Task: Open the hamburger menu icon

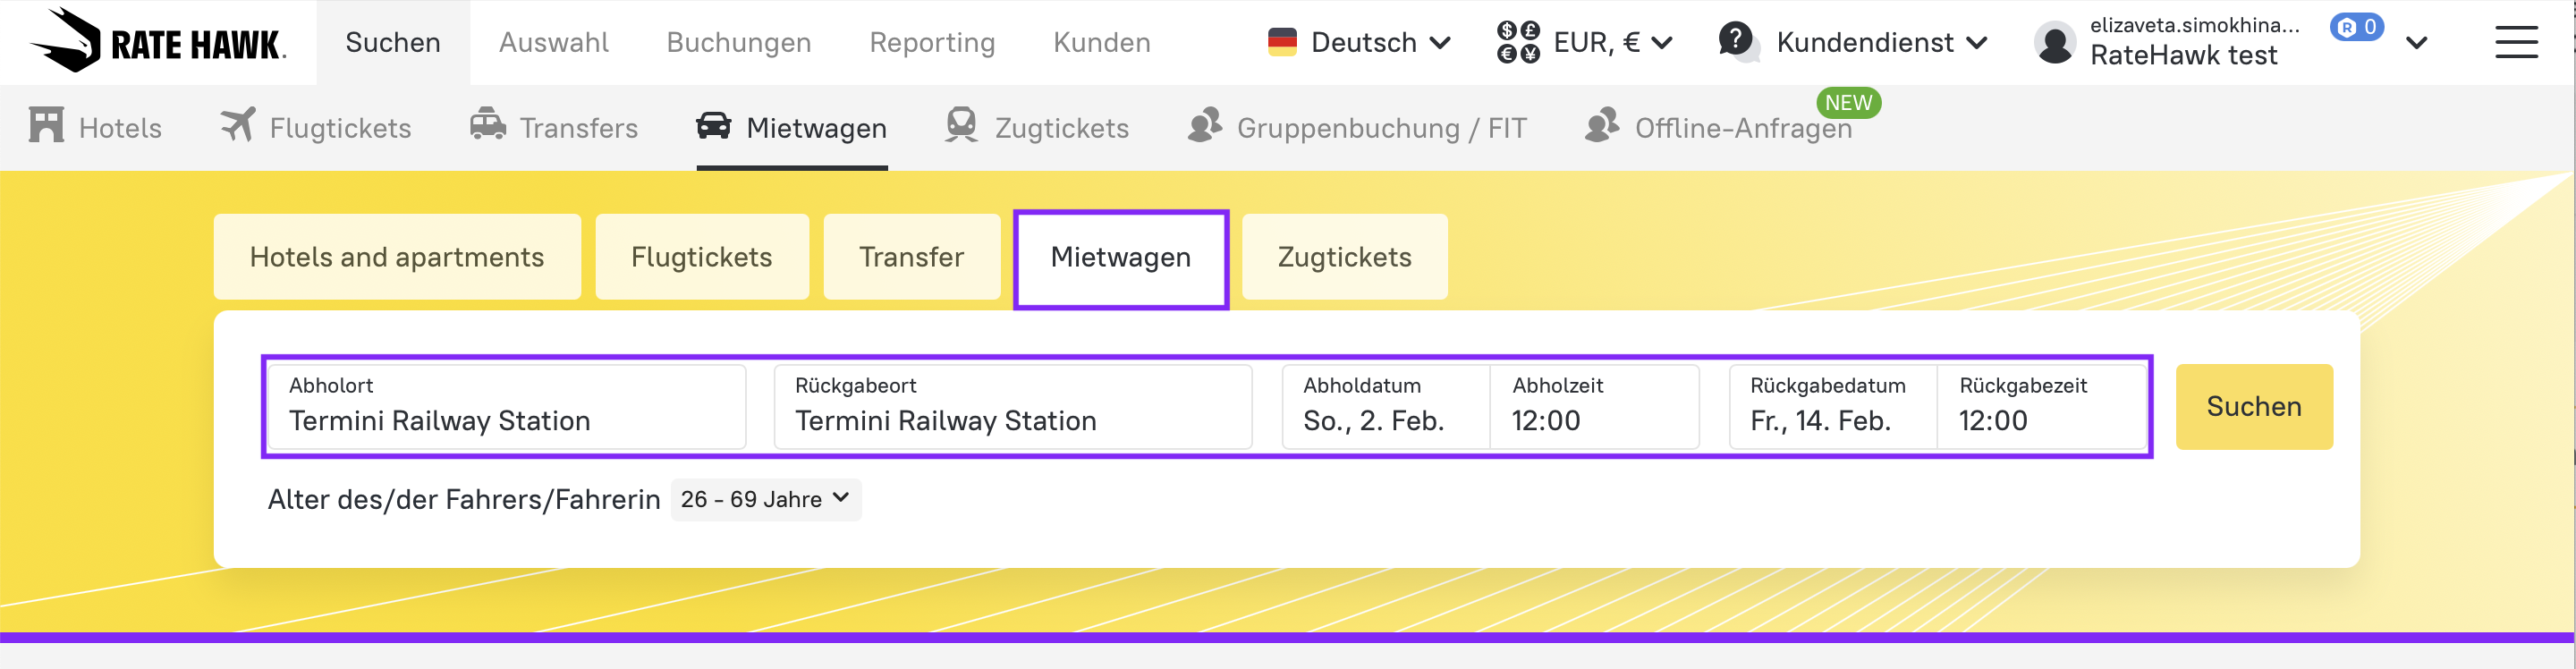Action: (x=2516, y=42)
